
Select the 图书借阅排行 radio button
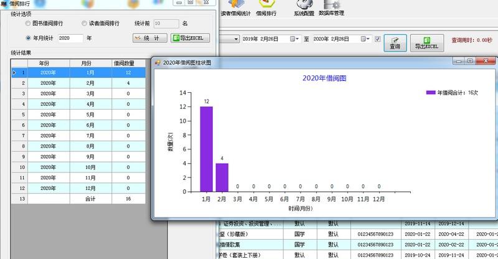point(28,23)
